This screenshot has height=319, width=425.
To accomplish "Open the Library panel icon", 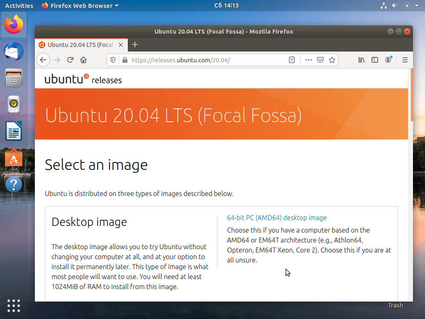I will point(361,60).
